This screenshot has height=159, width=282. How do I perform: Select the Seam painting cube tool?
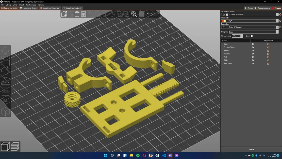tap(5, 112)
